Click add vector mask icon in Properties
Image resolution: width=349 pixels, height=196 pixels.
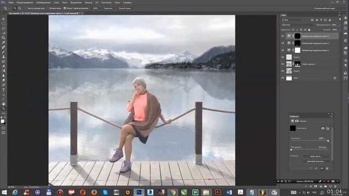point(327,128)
